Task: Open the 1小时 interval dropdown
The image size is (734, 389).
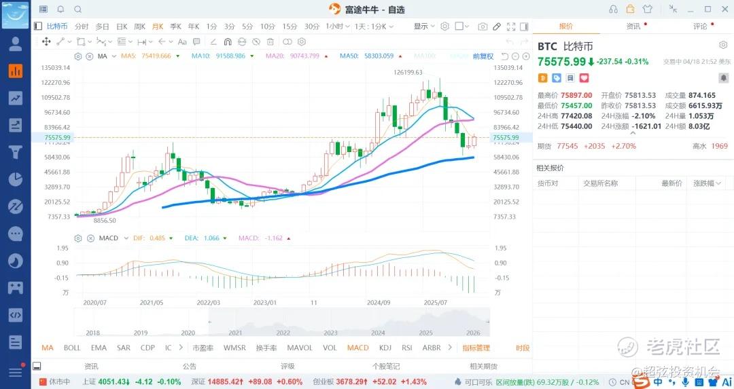Action: tap(336, 26)
